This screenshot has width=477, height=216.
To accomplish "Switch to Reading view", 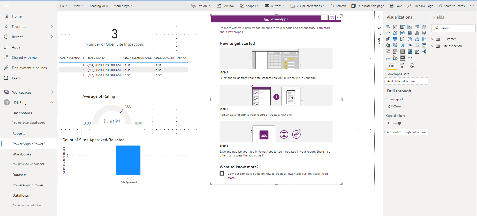I will 99,6.
